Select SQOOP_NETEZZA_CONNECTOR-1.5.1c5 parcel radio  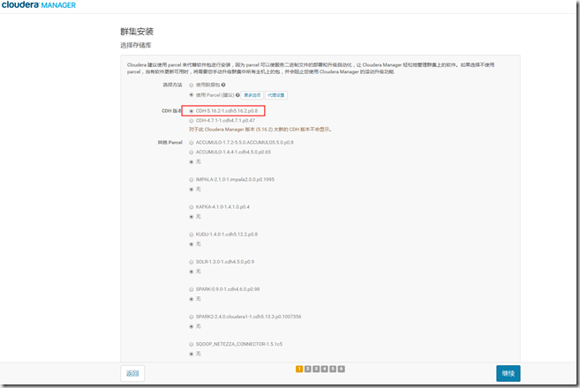[192, 344]
